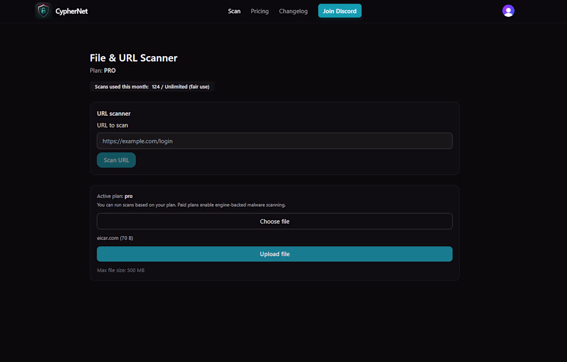Click the URL scanner section heading
This screenshot has width=567, height=362.
pyautogui.click(x=113, y=113)
